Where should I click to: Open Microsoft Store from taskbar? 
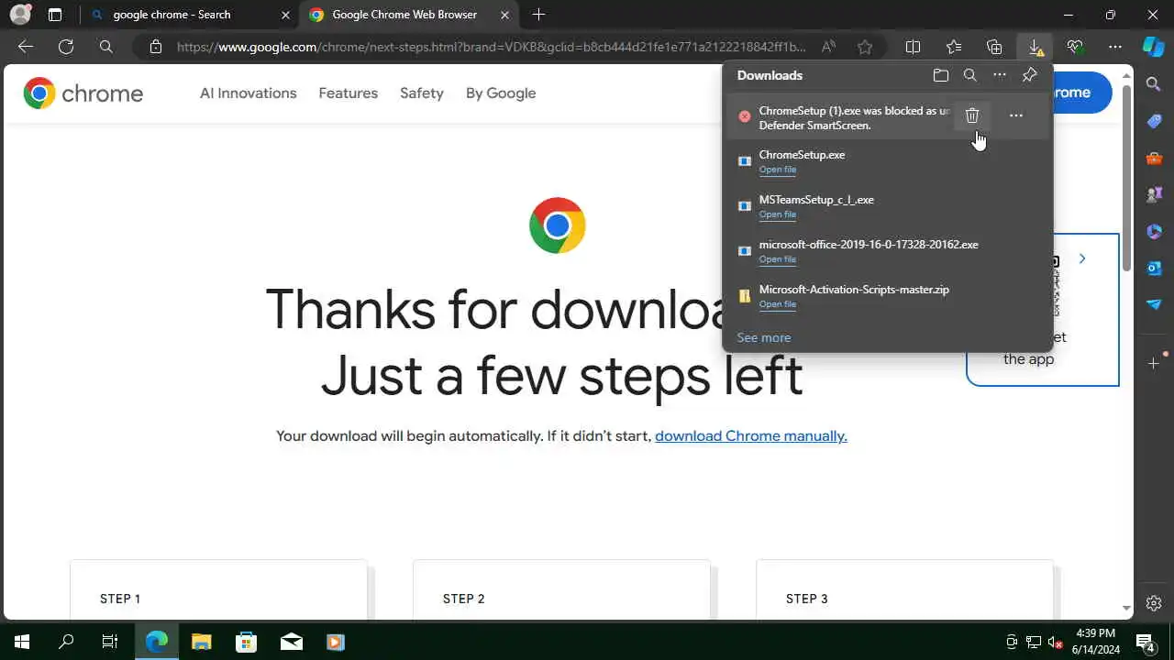(247, 642)
